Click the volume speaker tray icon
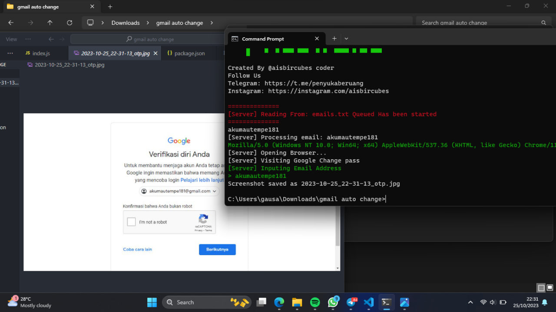The width and height of the screenshot is (556, 312). pyautogui.click(x=493, y=302)
